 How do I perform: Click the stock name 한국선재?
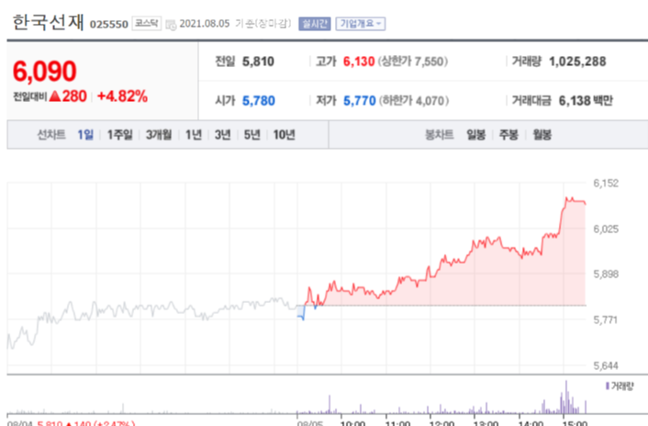click(x=49, y=23)
